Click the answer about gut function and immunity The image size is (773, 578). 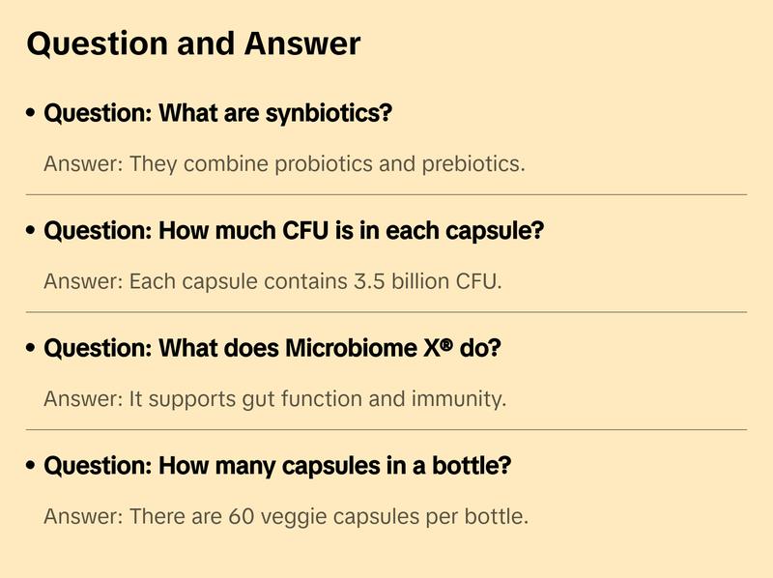[x=274, y=398]
